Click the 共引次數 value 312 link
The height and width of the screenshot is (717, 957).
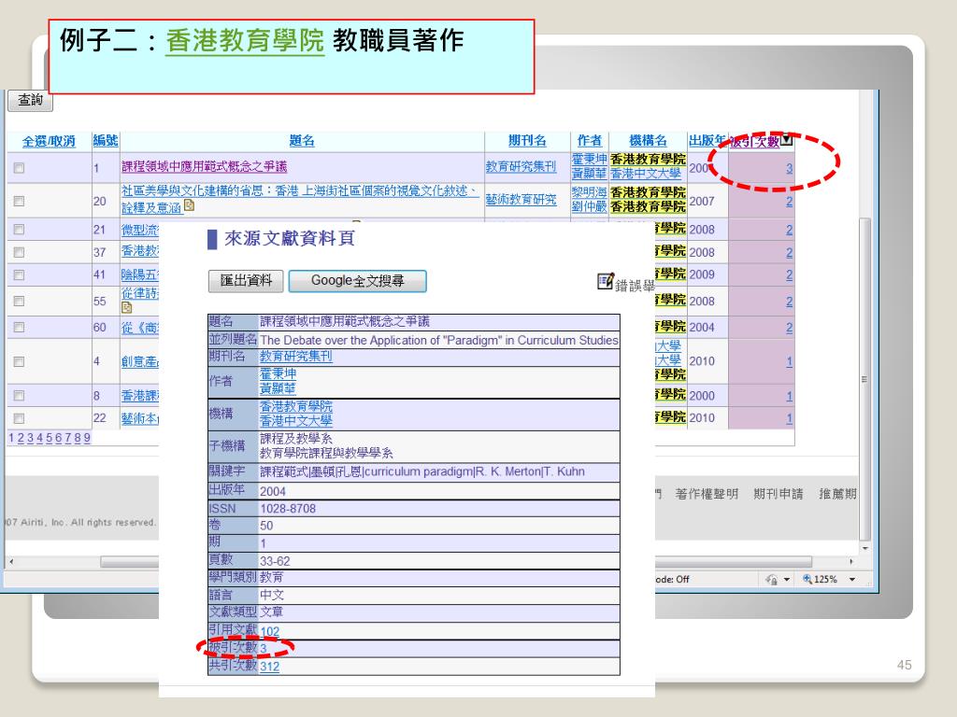click(269, 667)
